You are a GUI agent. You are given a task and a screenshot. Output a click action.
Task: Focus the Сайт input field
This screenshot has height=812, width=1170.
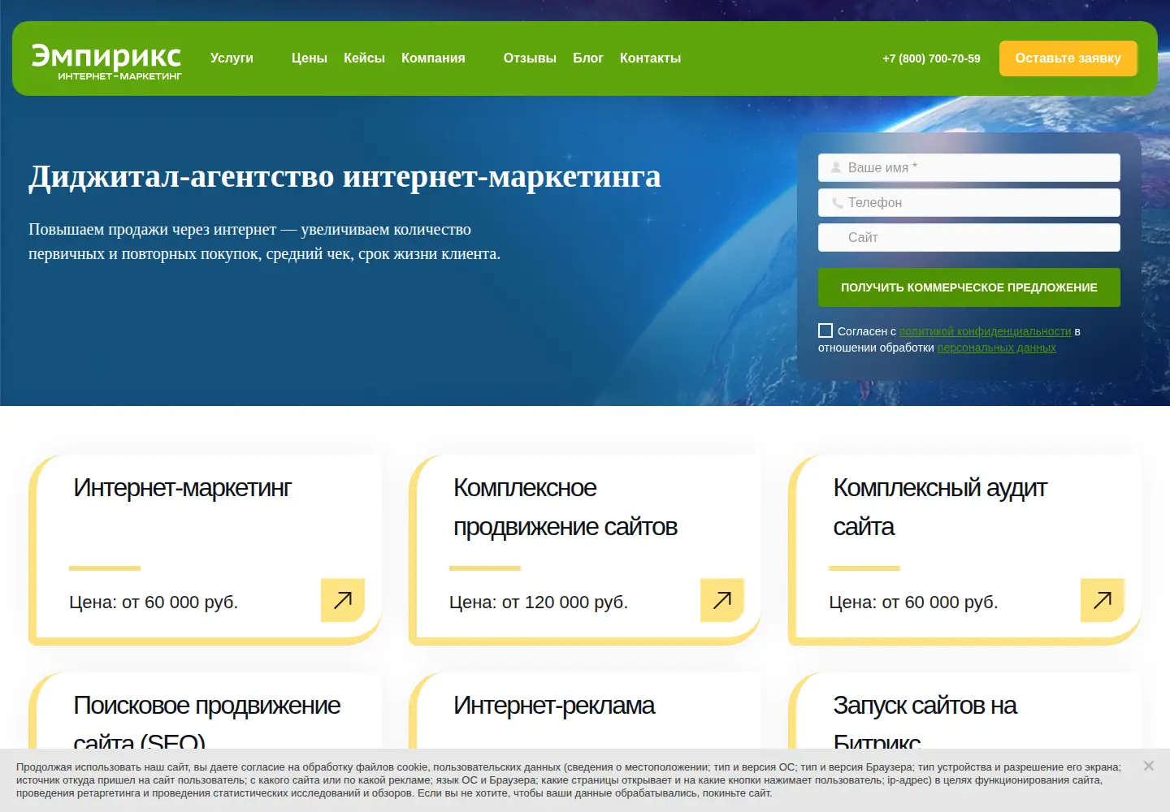pyautogui.click(x=969, y=237)
